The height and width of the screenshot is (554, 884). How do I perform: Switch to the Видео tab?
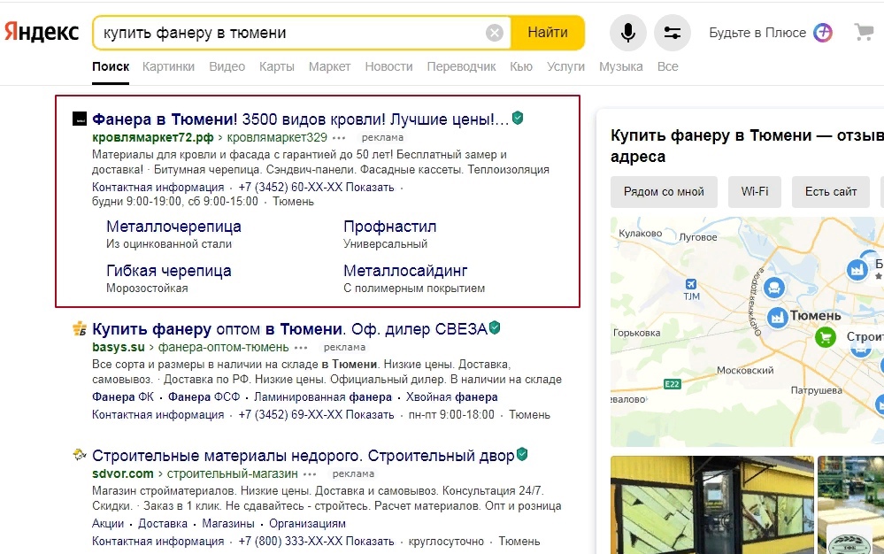coord(227,66)
